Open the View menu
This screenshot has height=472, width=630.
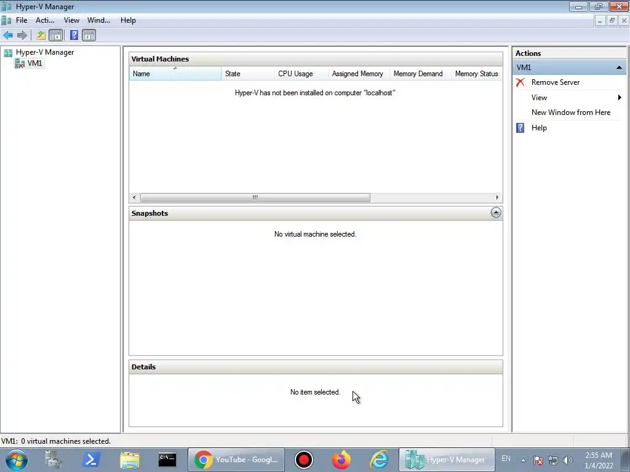point(71,20)
